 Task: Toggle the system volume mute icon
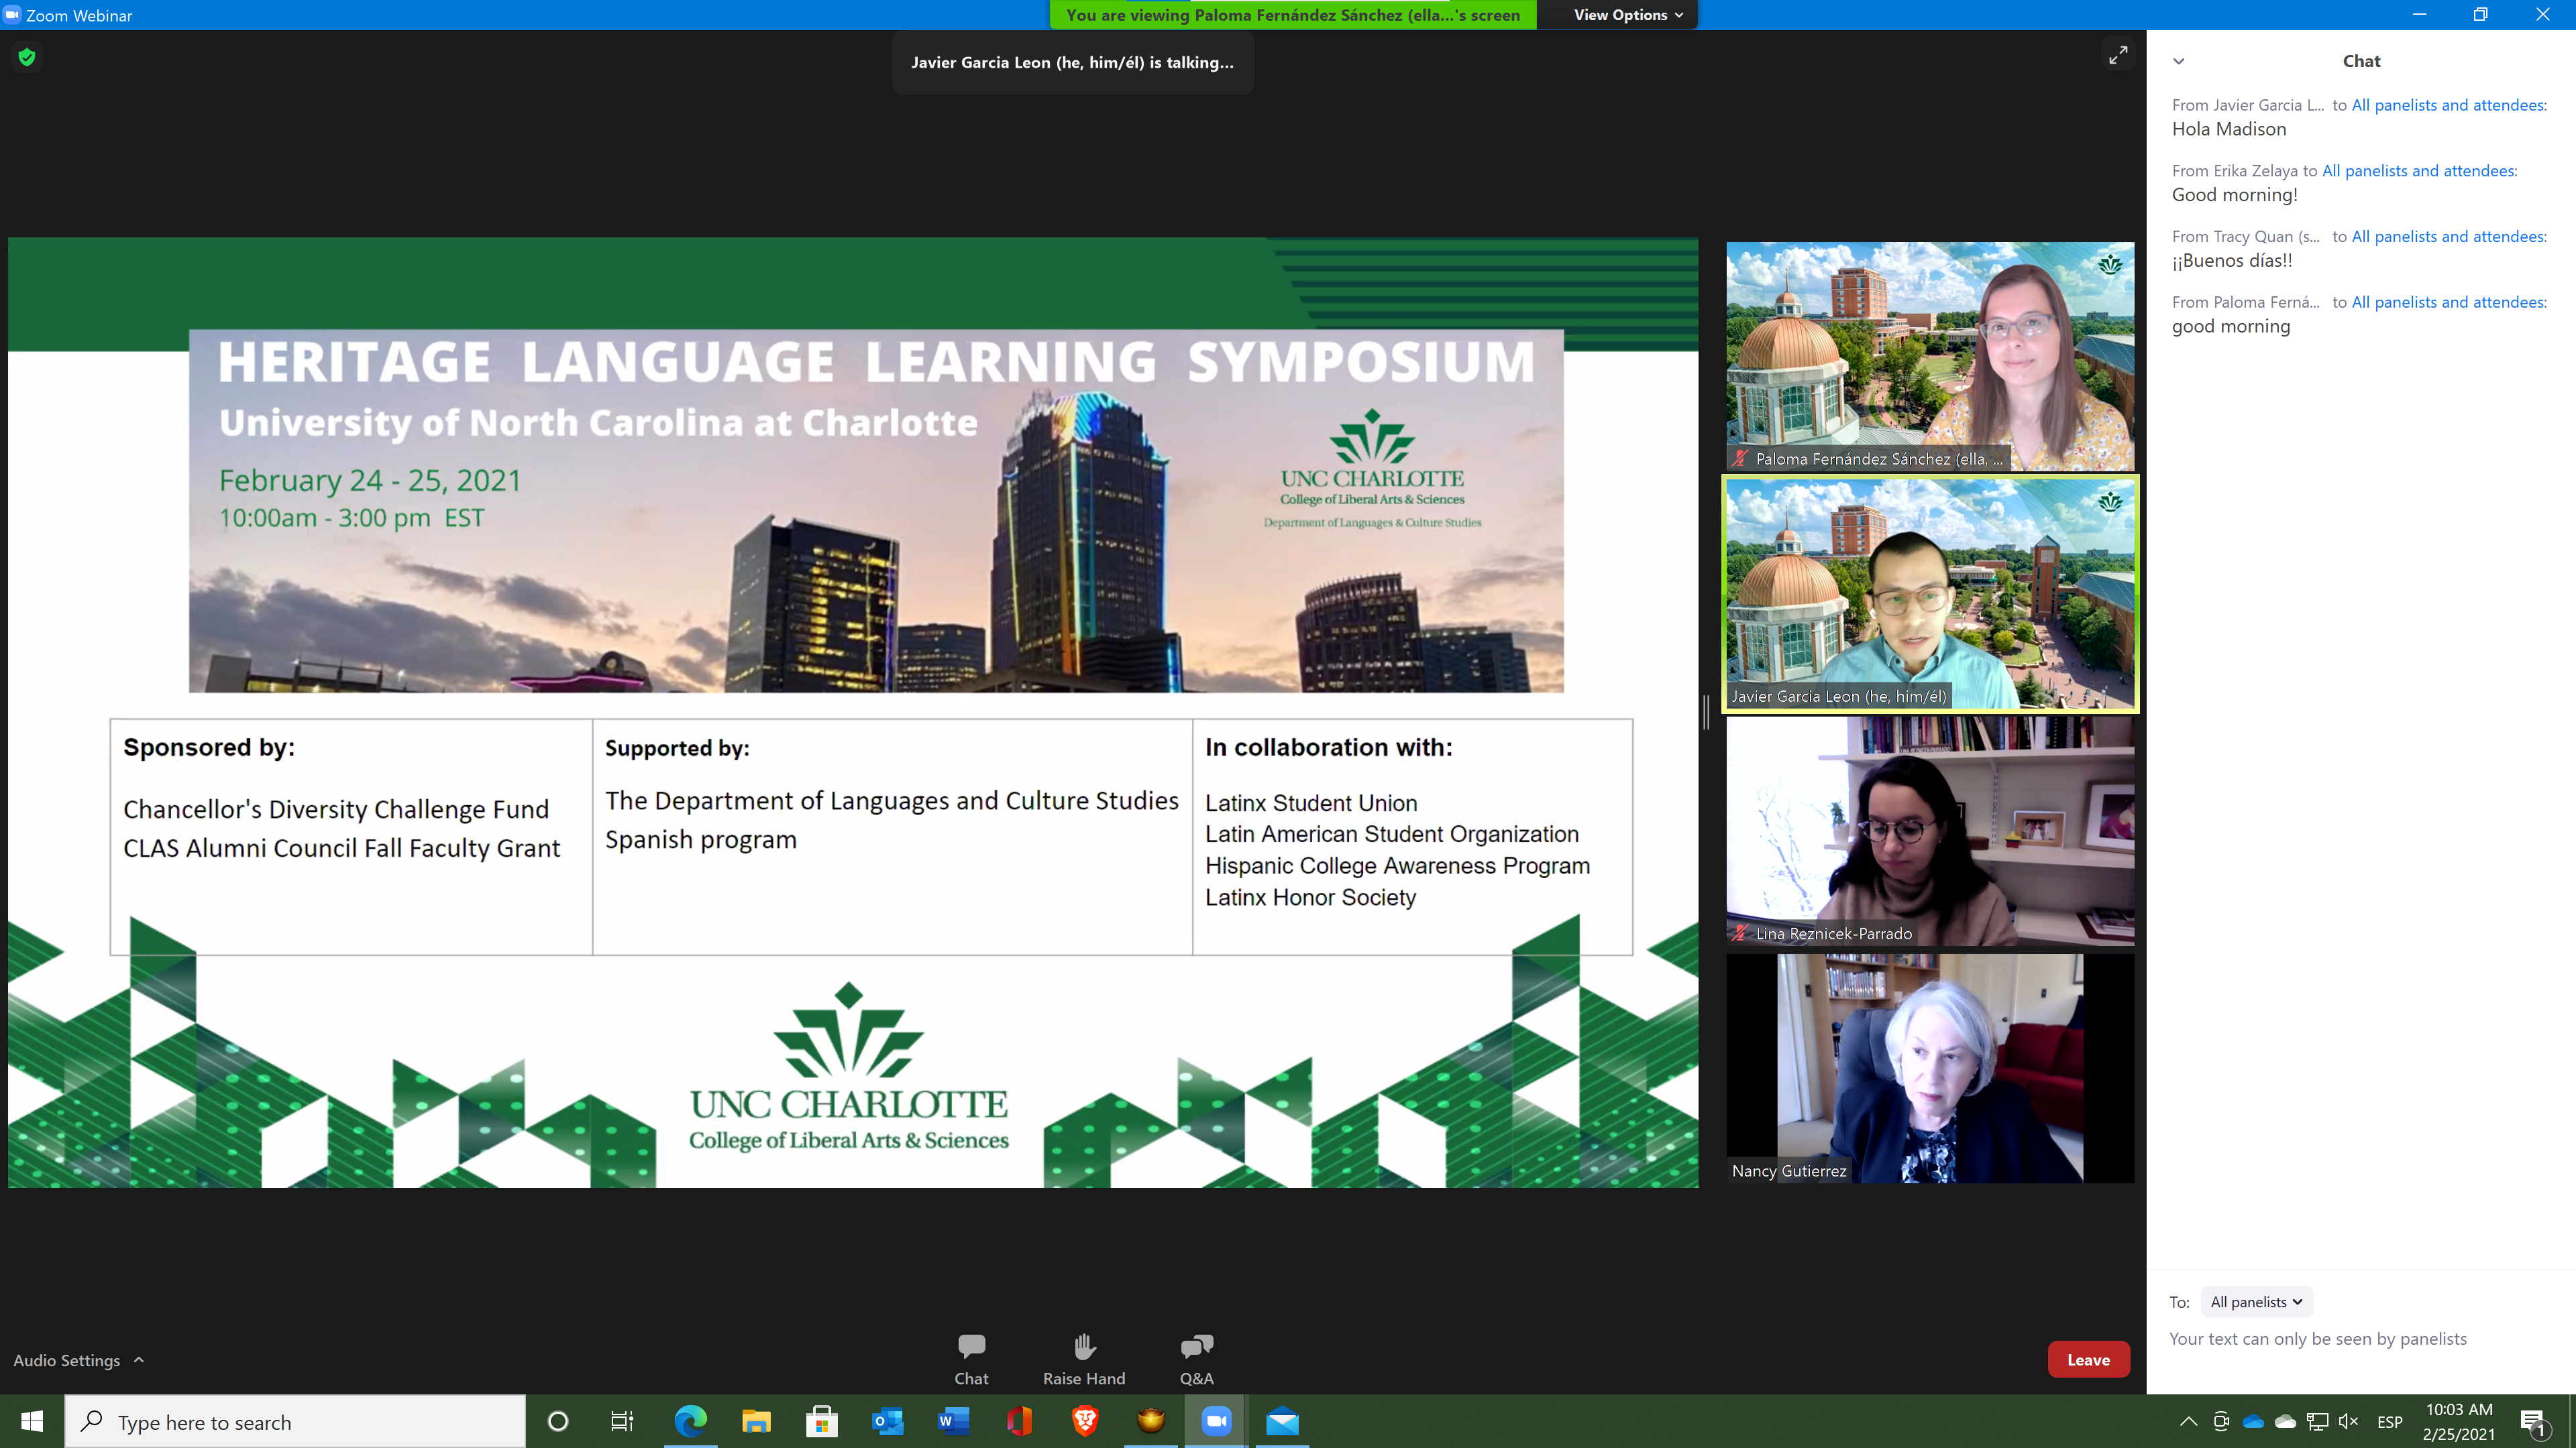(2348, 1421)
